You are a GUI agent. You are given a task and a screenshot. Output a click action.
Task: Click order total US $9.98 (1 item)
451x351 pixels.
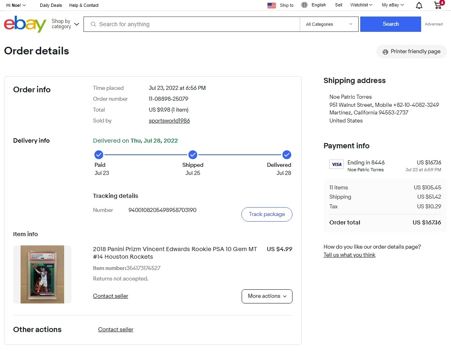(x=169, y=110)
